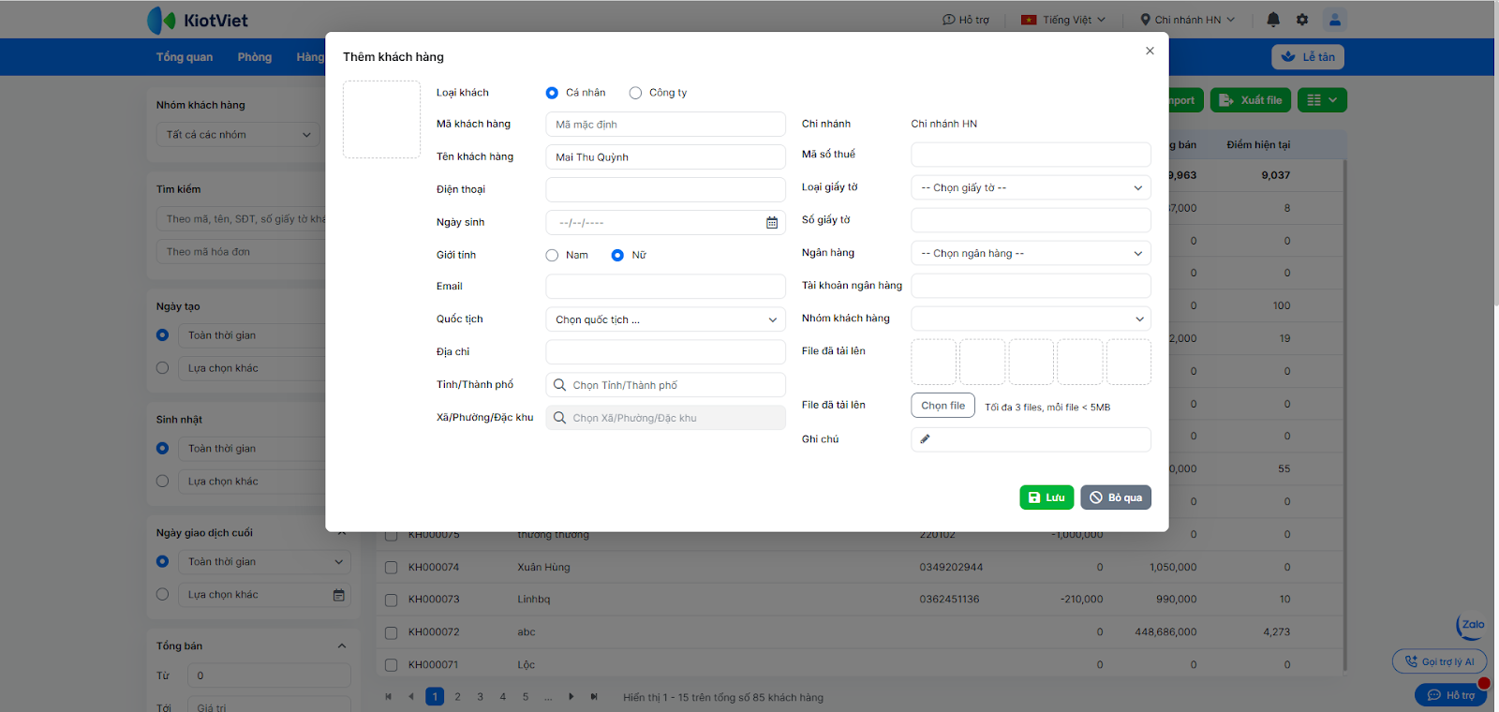Open Hỗ trợ link in the top header
Viewport: 1499px width, 712px height.
coord(966,20)
